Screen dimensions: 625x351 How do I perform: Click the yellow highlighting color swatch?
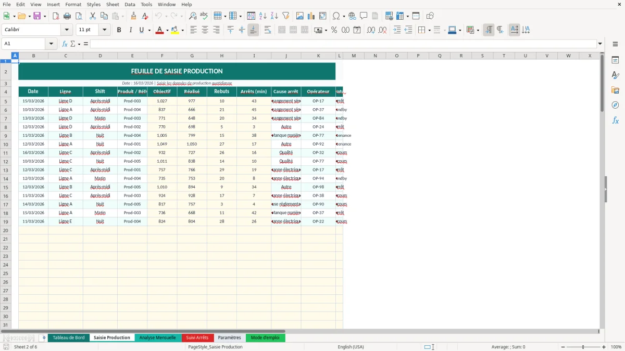tap(174, 30)
